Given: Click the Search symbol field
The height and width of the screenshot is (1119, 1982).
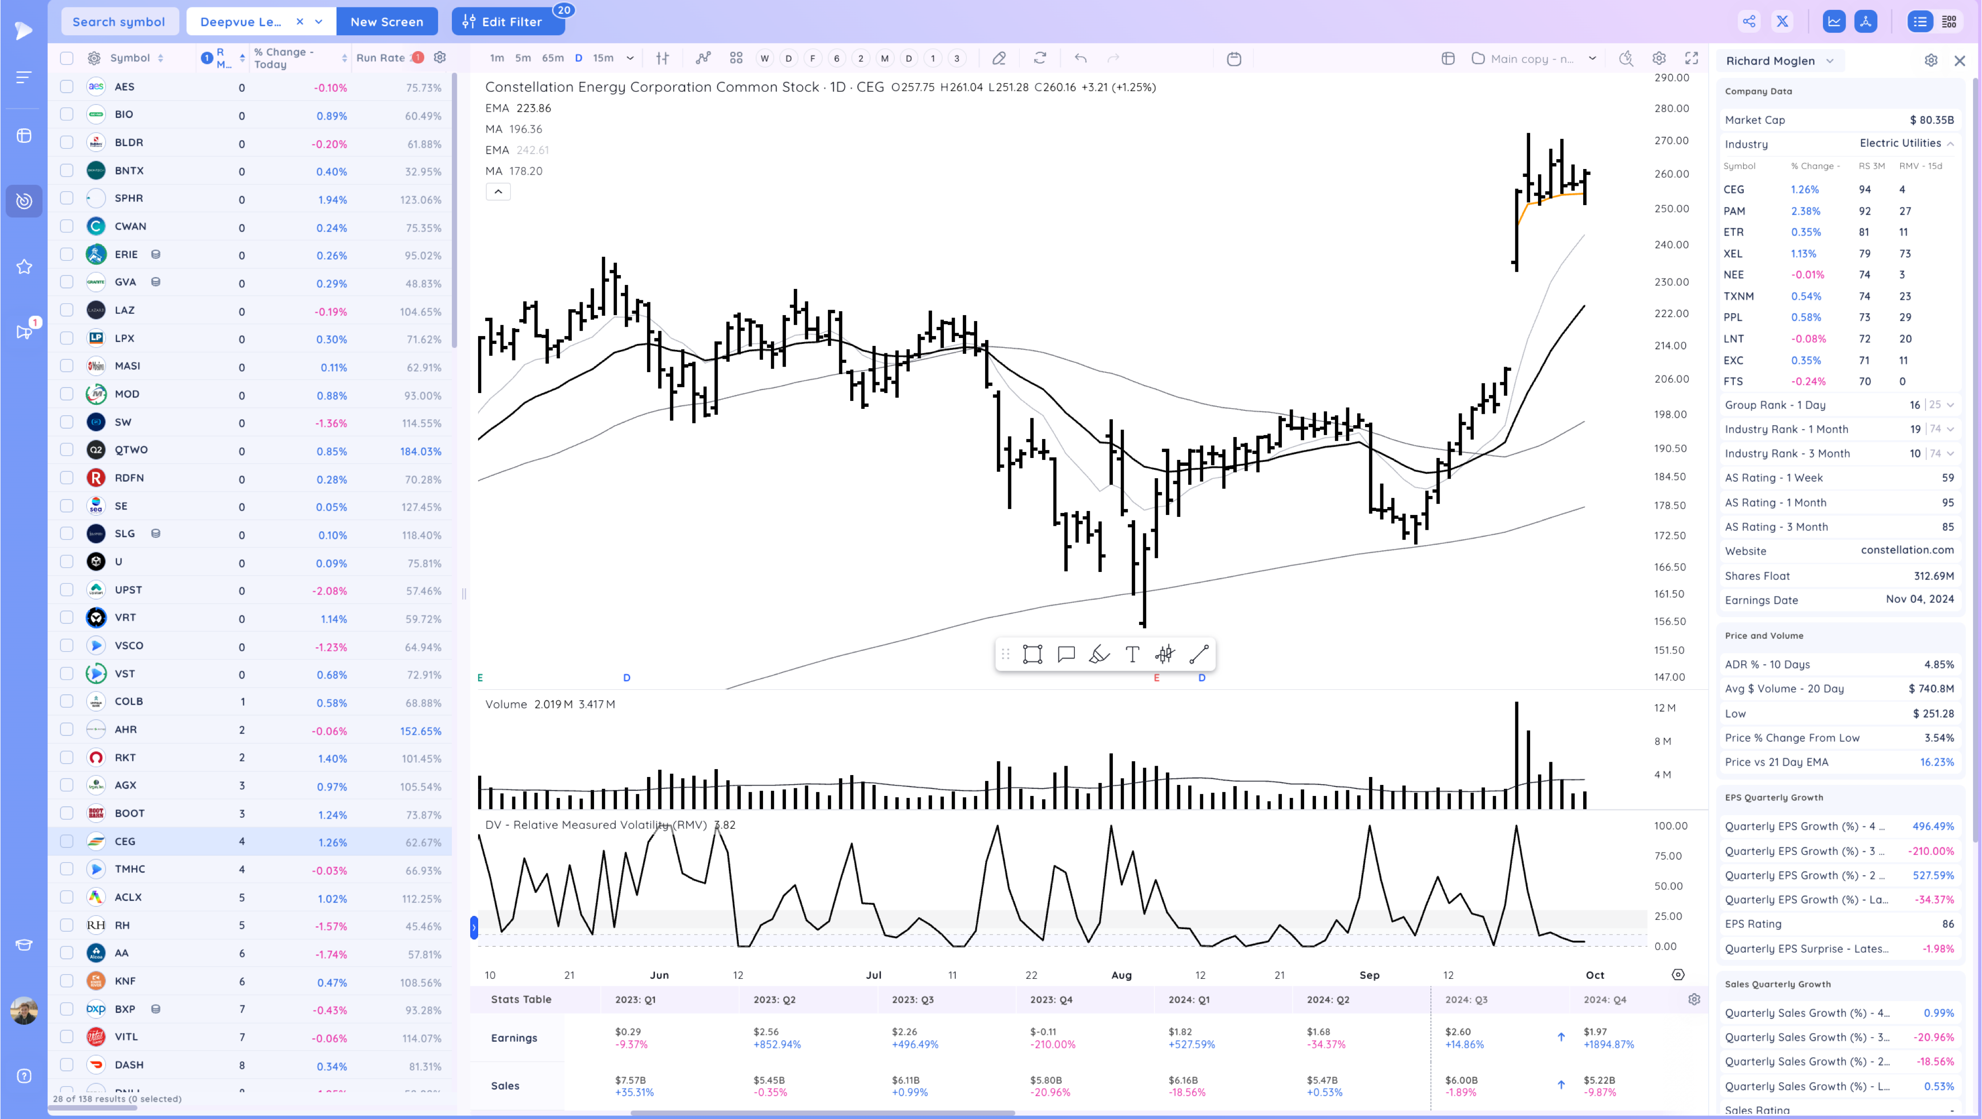Looking at the screenshot, I should (x=119, y=21).
